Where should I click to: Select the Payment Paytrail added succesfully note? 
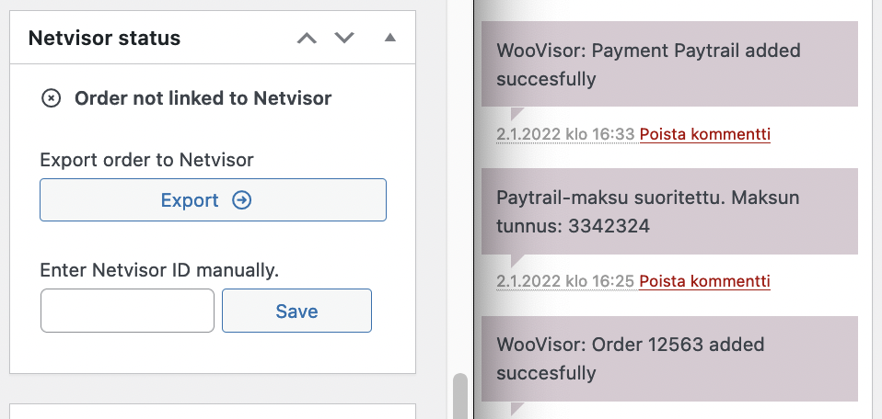pyautogui.click(x=669, y=64)
